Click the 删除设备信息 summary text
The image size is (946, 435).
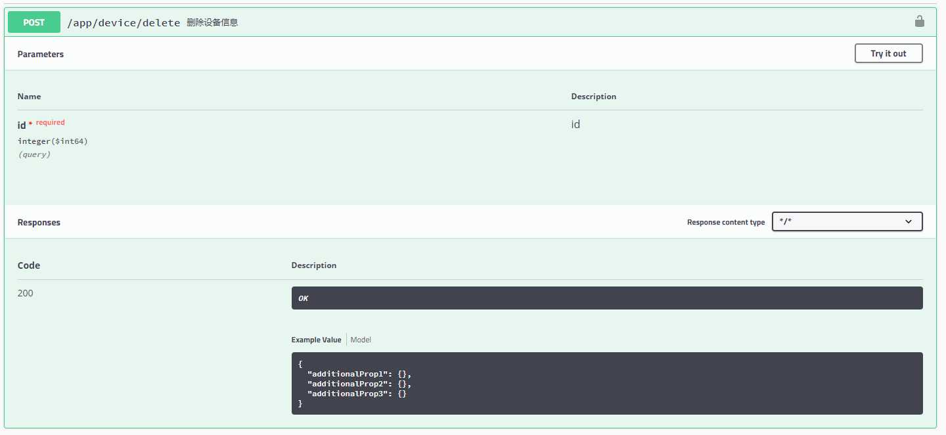212,22
